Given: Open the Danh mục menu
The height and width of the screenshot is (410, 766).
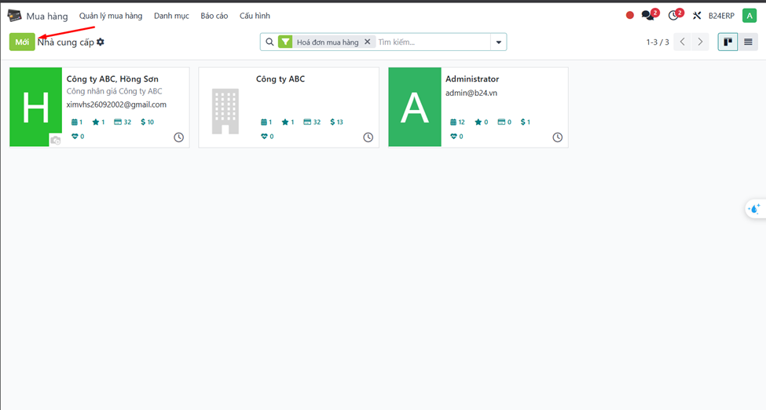Looking at the screenshot, I should [x=171, y=16].
